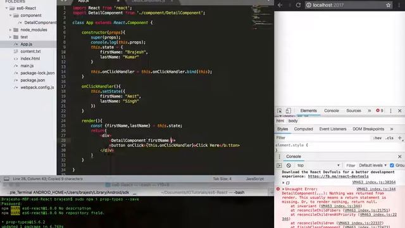Activate the DevTools inspect element picker
405x228 pixels.
pyautogui.click(x=280, y=111)
